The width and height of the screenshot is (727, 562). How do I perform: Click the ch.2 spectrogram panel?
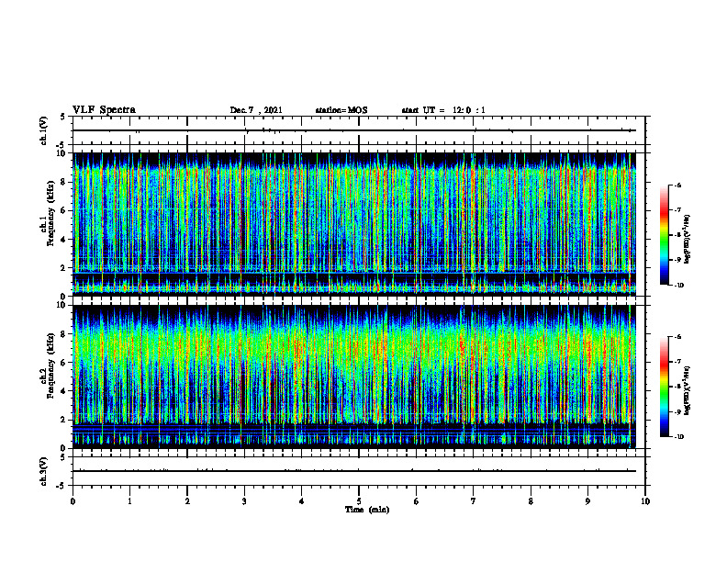[354, 377]
